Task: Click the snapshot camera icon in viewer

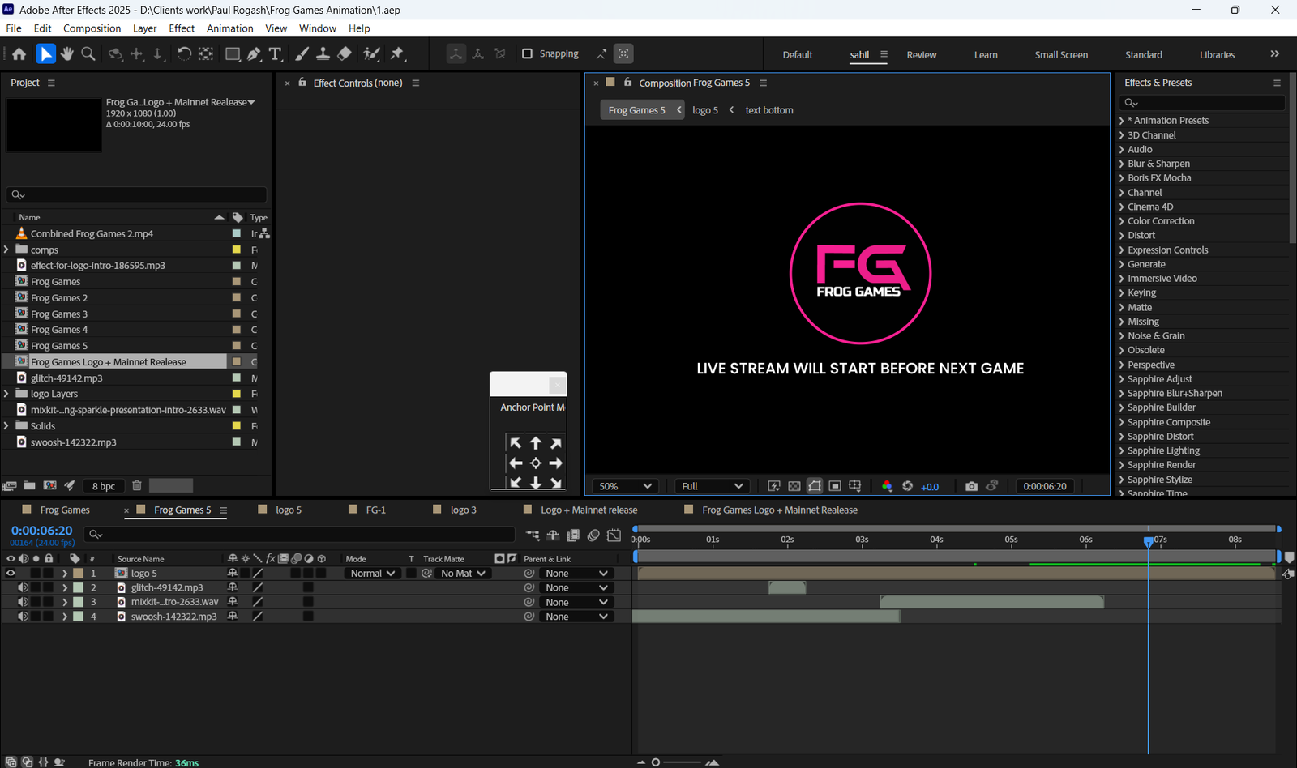Action: 971,486
